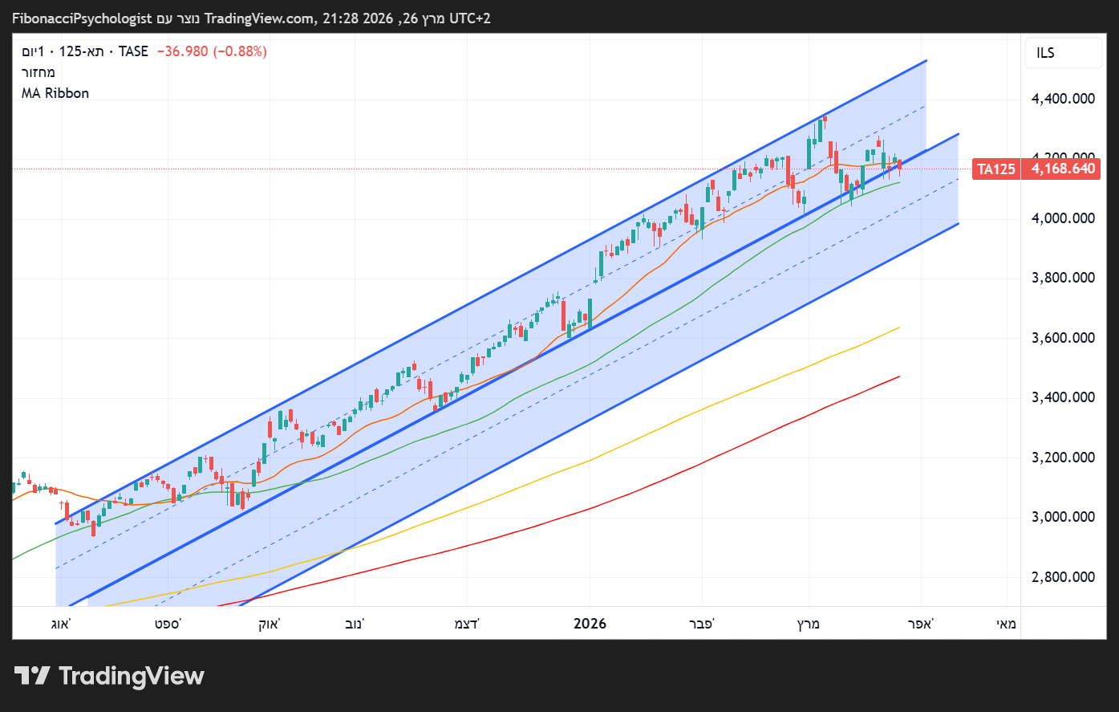1119x712 pixels.
Task: Open the ILS currency selector
Action: click(1064, 53)
